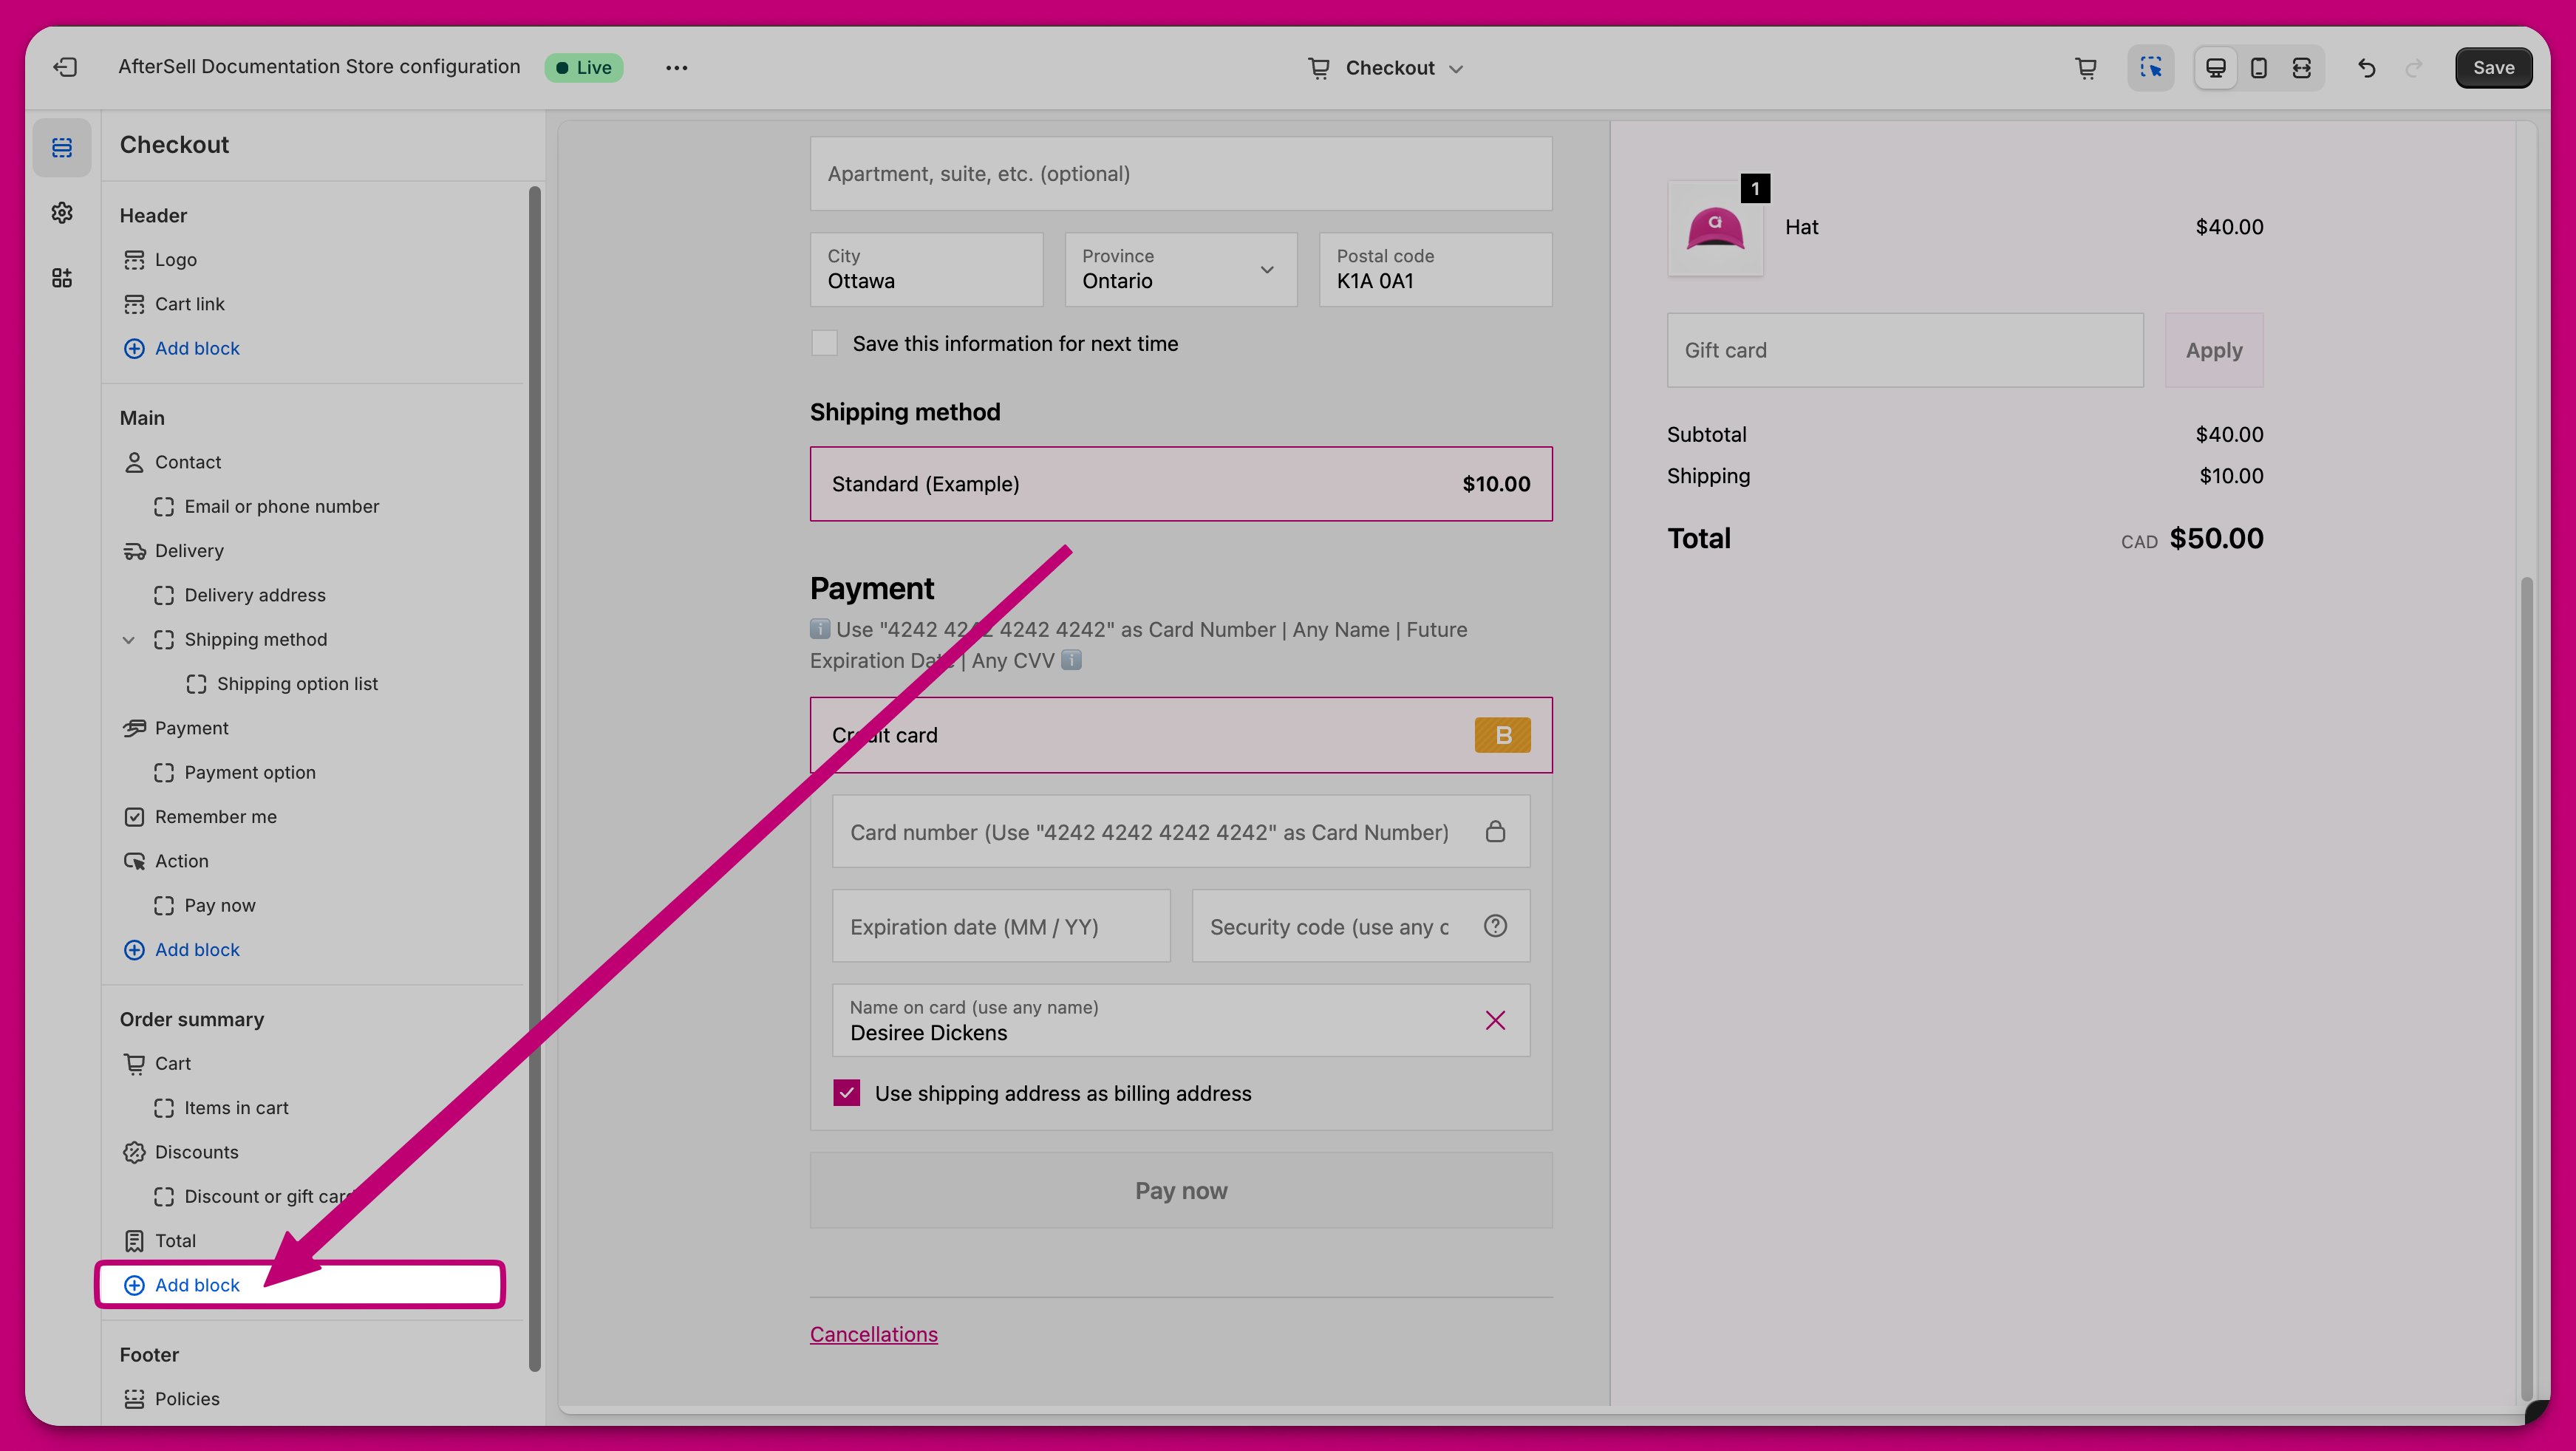Screen dimensions: 2576x1451
Task: Open the Province dropdown
Action: coord(1180,270)
